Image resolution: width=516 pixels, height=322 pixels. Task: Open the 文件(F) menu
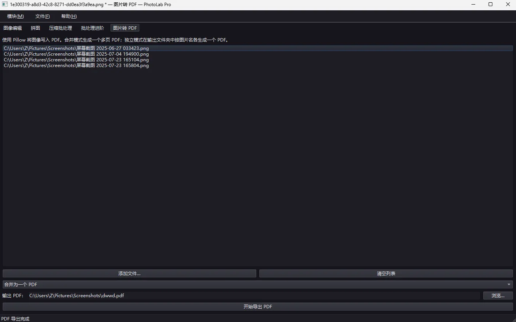pyautogui.click(x=43, y=16)
